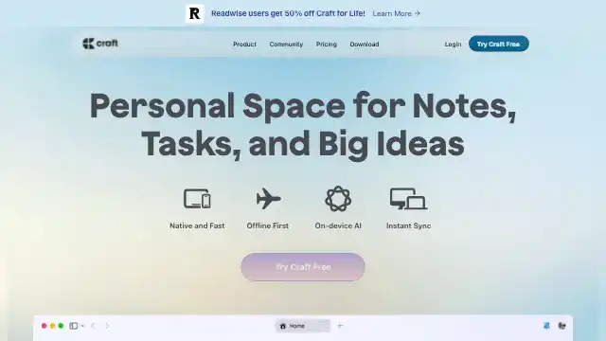Click the Instant Sync devices icon
The height and width of the screenshot is (341, 606).
click(x=408, y=199)
